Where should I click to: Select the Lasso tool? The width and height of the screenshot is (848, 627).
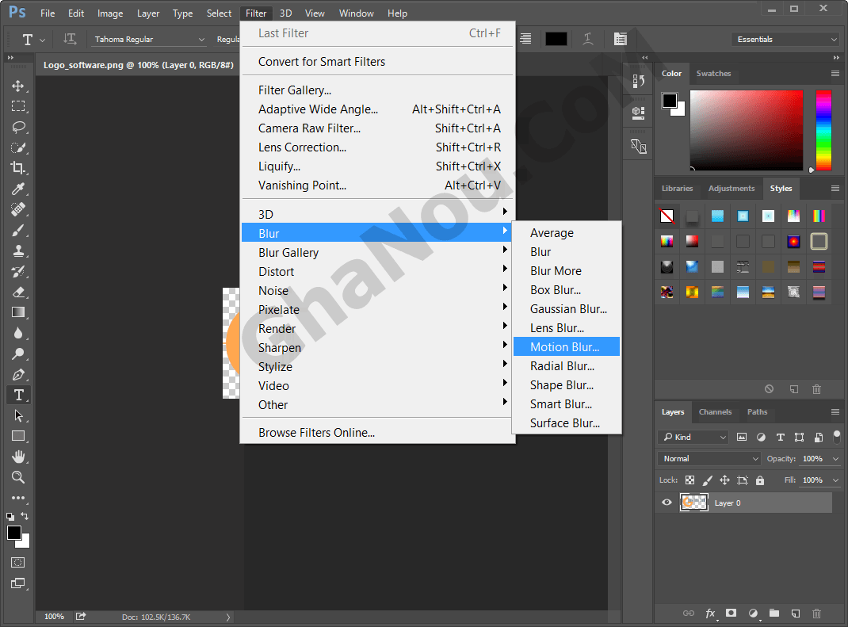[18, 127]
